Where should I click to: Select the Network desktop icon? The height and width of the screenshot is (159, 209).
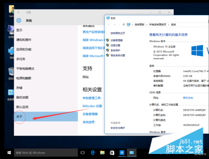[11, 53]
